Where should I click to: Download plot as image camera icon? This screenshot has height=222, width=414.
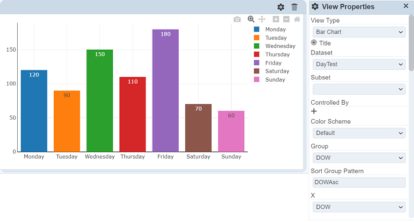237,20
